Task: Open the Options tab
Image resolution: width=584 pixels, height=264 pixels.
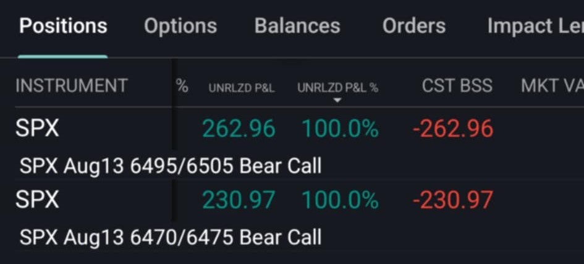Action: [x=180, y=27]
